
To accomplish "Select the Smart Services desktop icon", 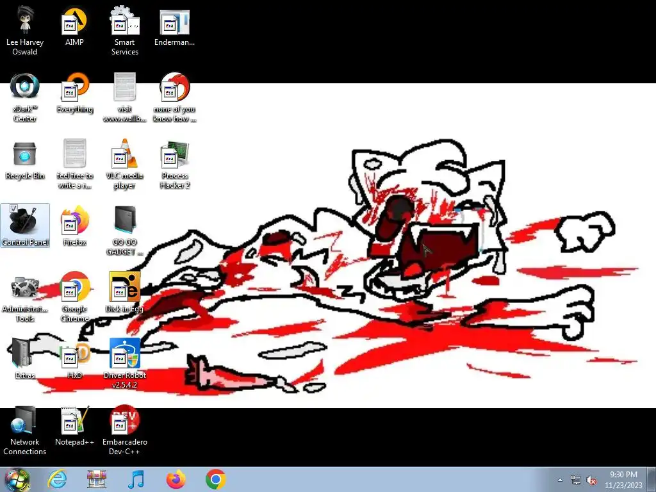I will [x=125, y=32].
